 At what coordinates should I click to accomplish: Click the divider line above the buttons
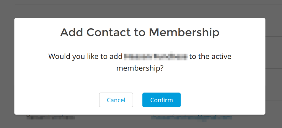pyautogui.click(x=140, y=85)
